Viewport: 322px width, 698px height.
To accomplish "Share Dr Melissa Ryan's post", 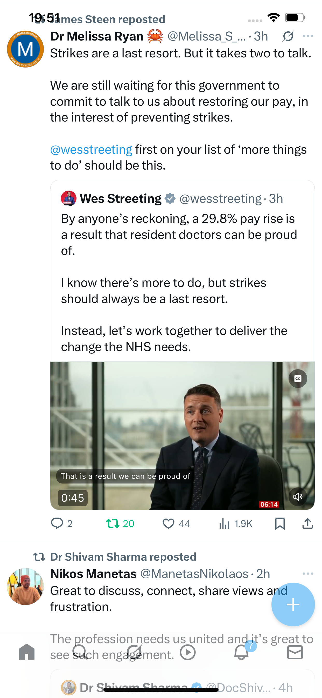I will pos(308,523).
